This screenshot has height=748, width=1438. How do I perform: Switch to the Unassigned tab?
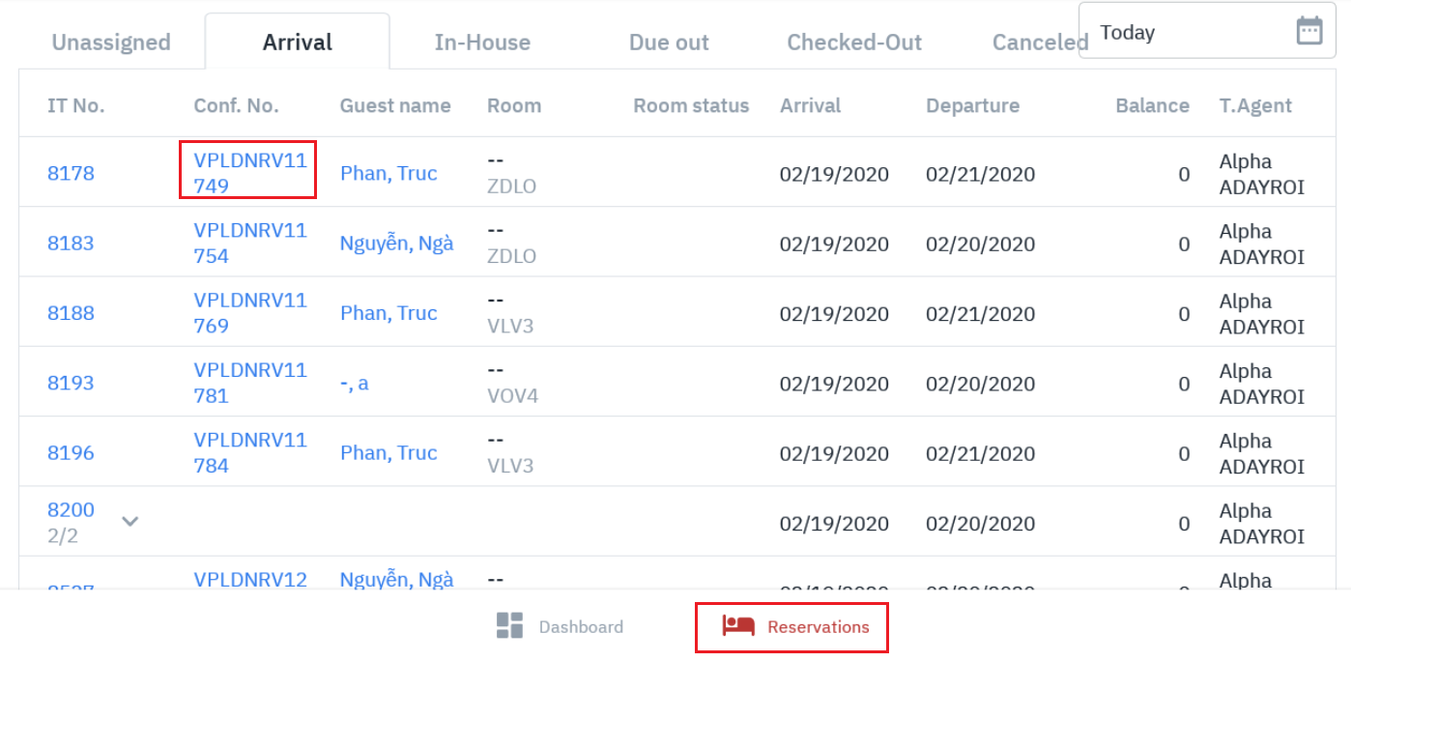(111, 43)
